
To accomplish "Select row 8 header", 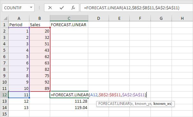I will tap(4, 69).
